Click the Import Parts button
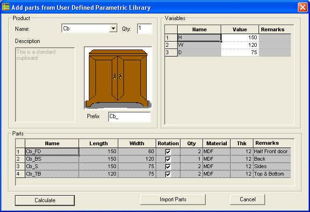Screen dimensions: 310x212 tap(173, 200)
